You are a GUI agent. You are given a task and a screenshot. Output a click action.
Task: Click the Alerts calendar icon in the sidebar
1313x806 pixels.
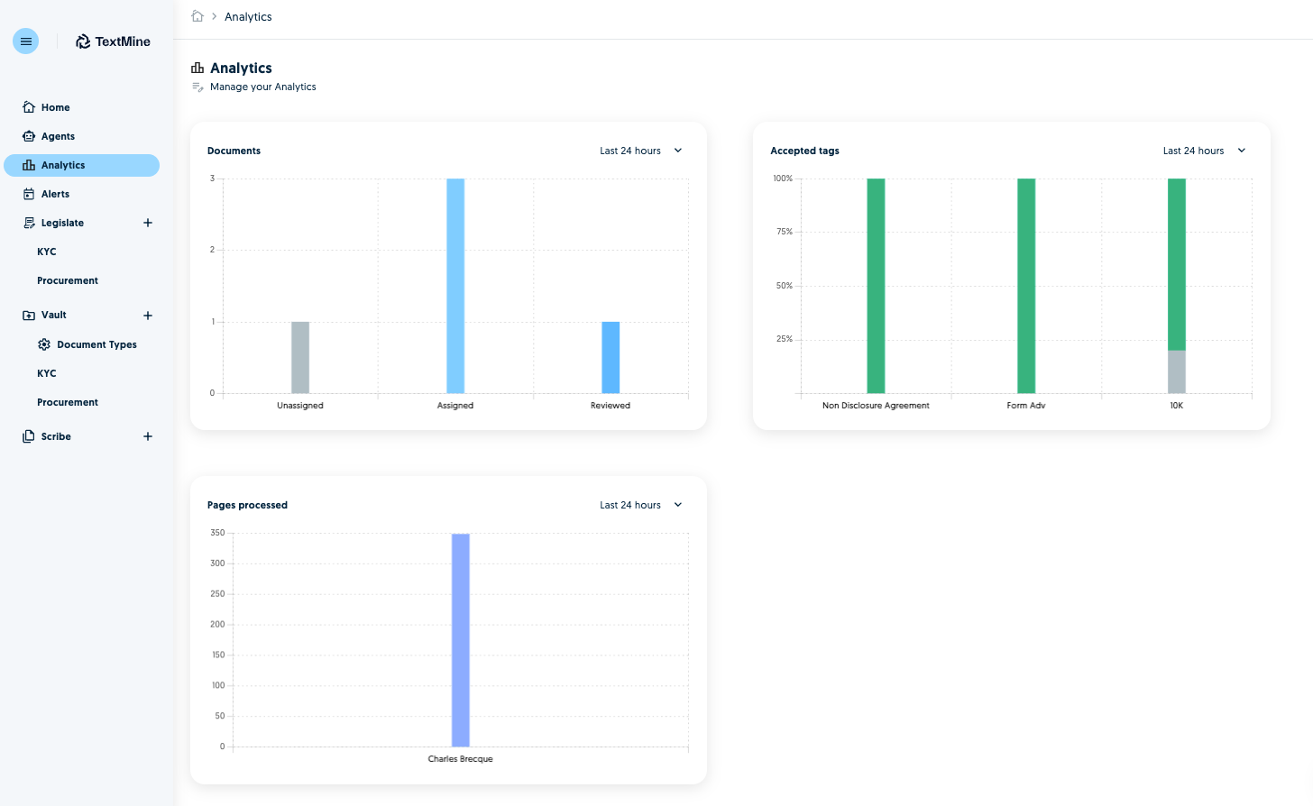(x=29, y=194)
